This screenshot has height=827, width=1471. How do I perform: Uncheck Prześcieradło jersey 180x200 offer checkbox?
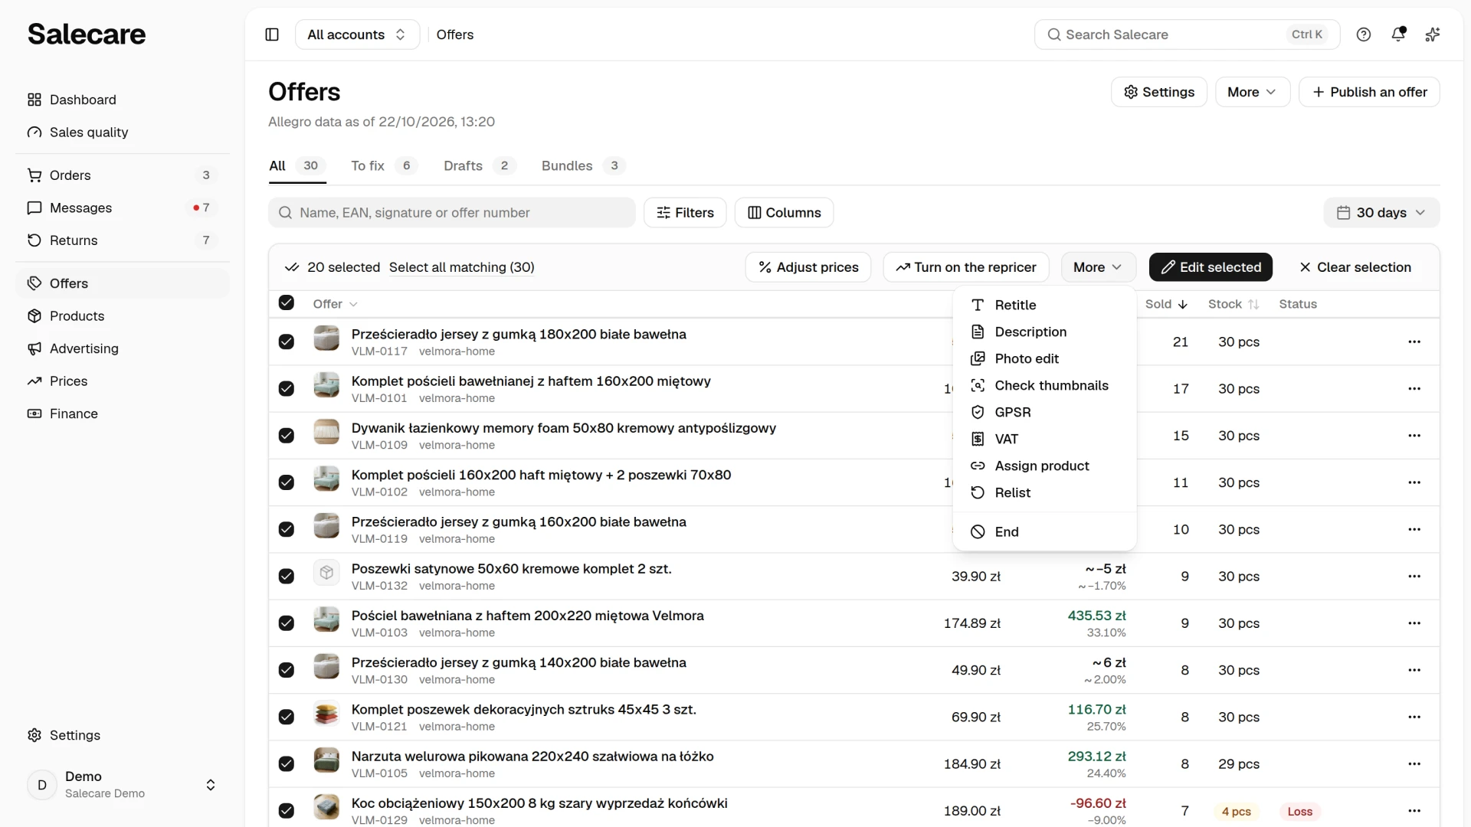[x=287, y=342]
